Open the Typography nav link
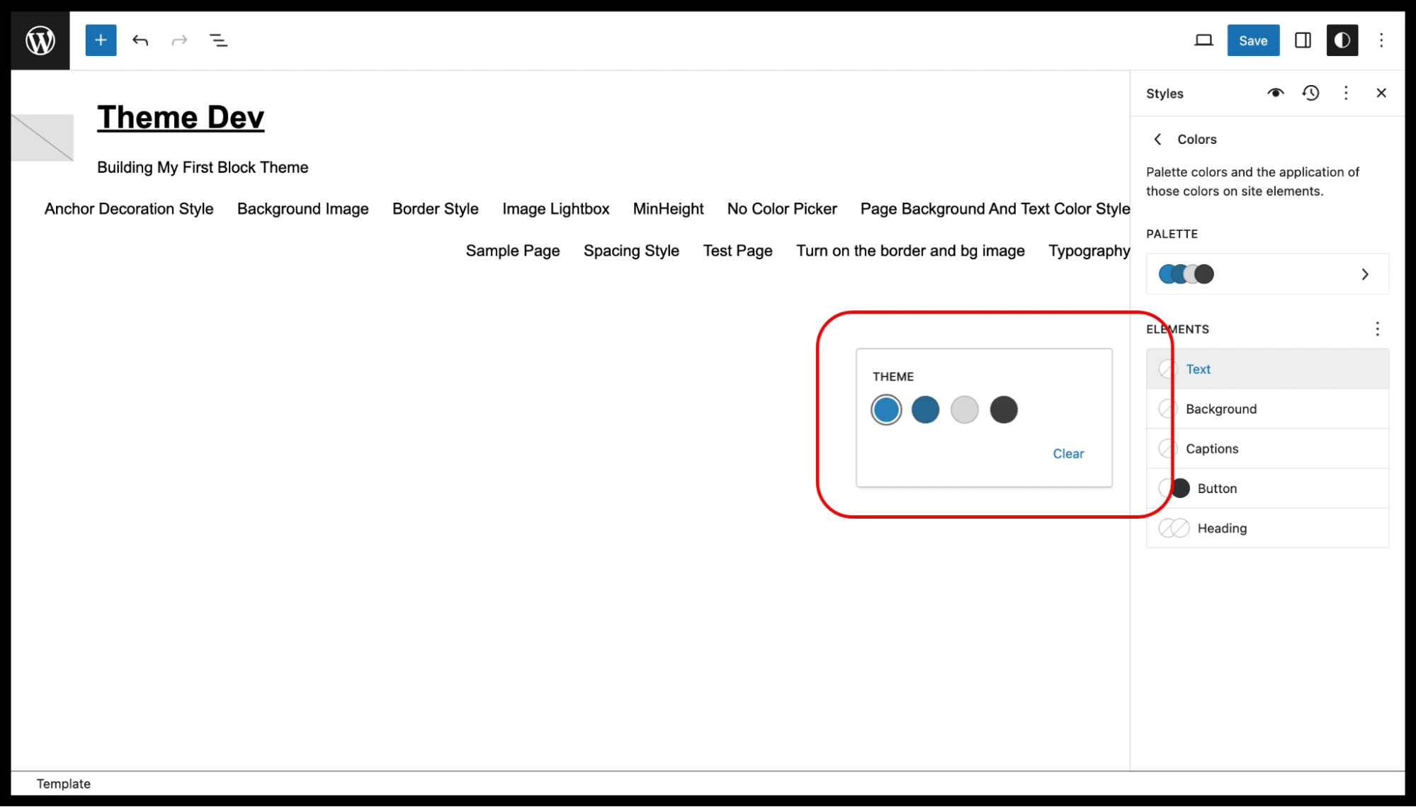Image resolution: width=1416 pixels, height=807 pixels. point(1089,251)
